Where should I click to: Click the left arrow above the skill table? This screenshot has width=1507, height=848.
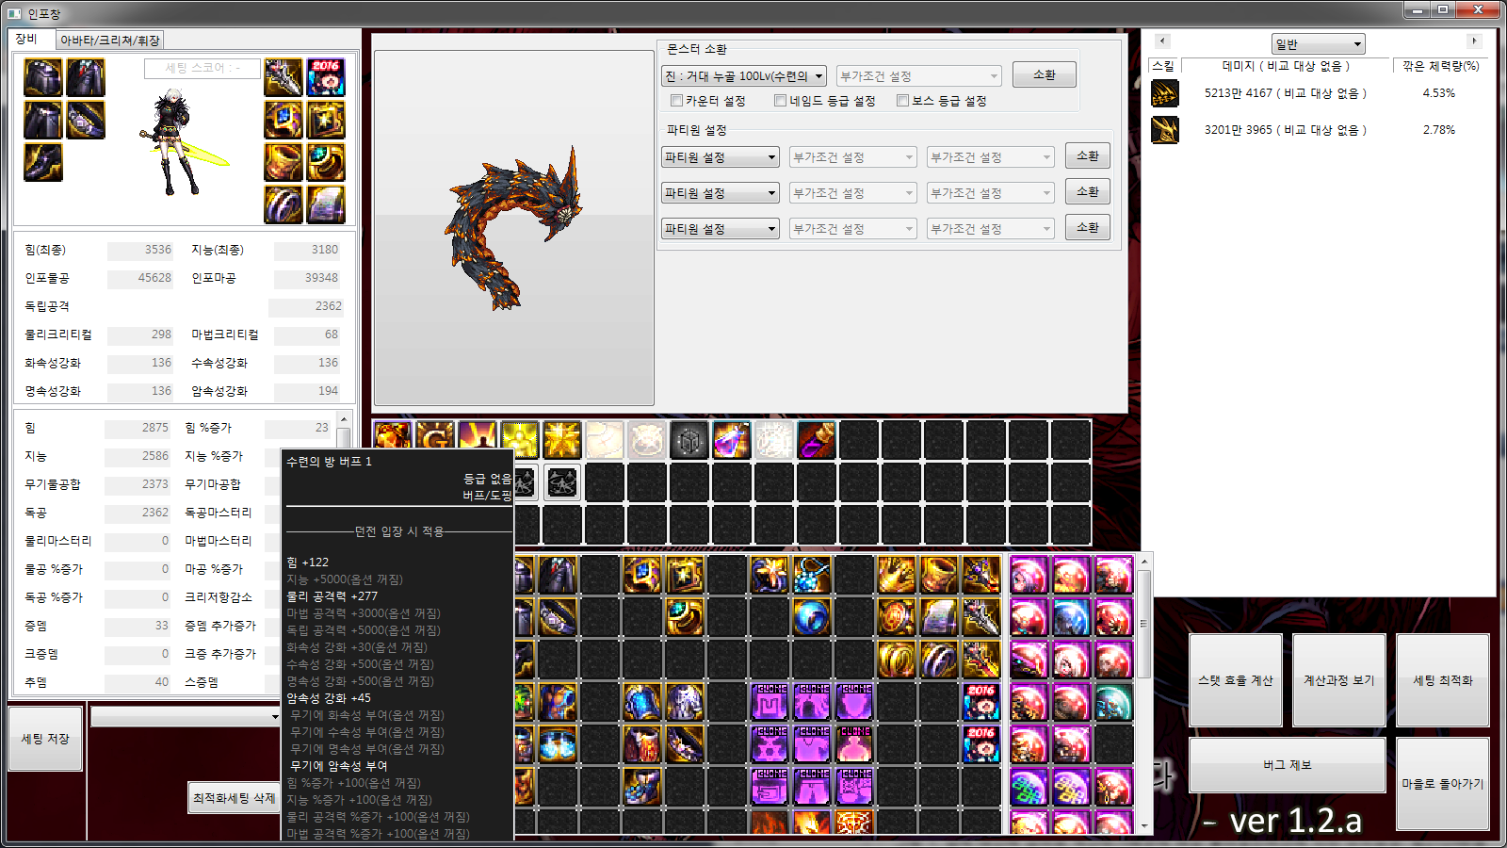pyautogui.click(x=1162, y=41)
